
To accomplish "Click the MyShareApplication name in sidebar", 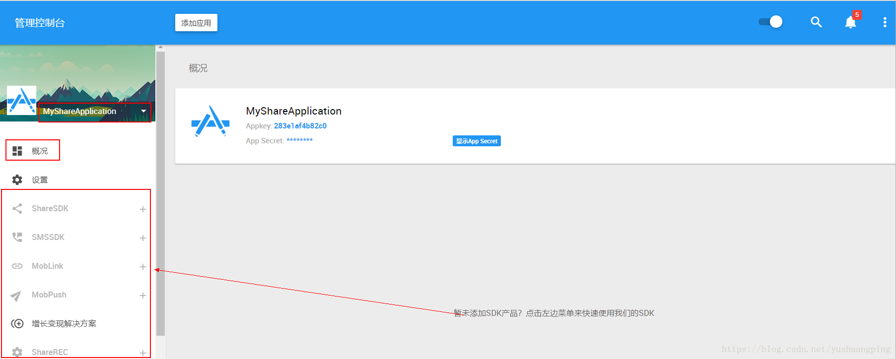I will (79, 111).
